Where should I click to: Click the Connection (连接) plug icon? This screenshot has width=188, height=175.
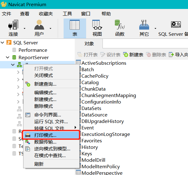point(13,25)
